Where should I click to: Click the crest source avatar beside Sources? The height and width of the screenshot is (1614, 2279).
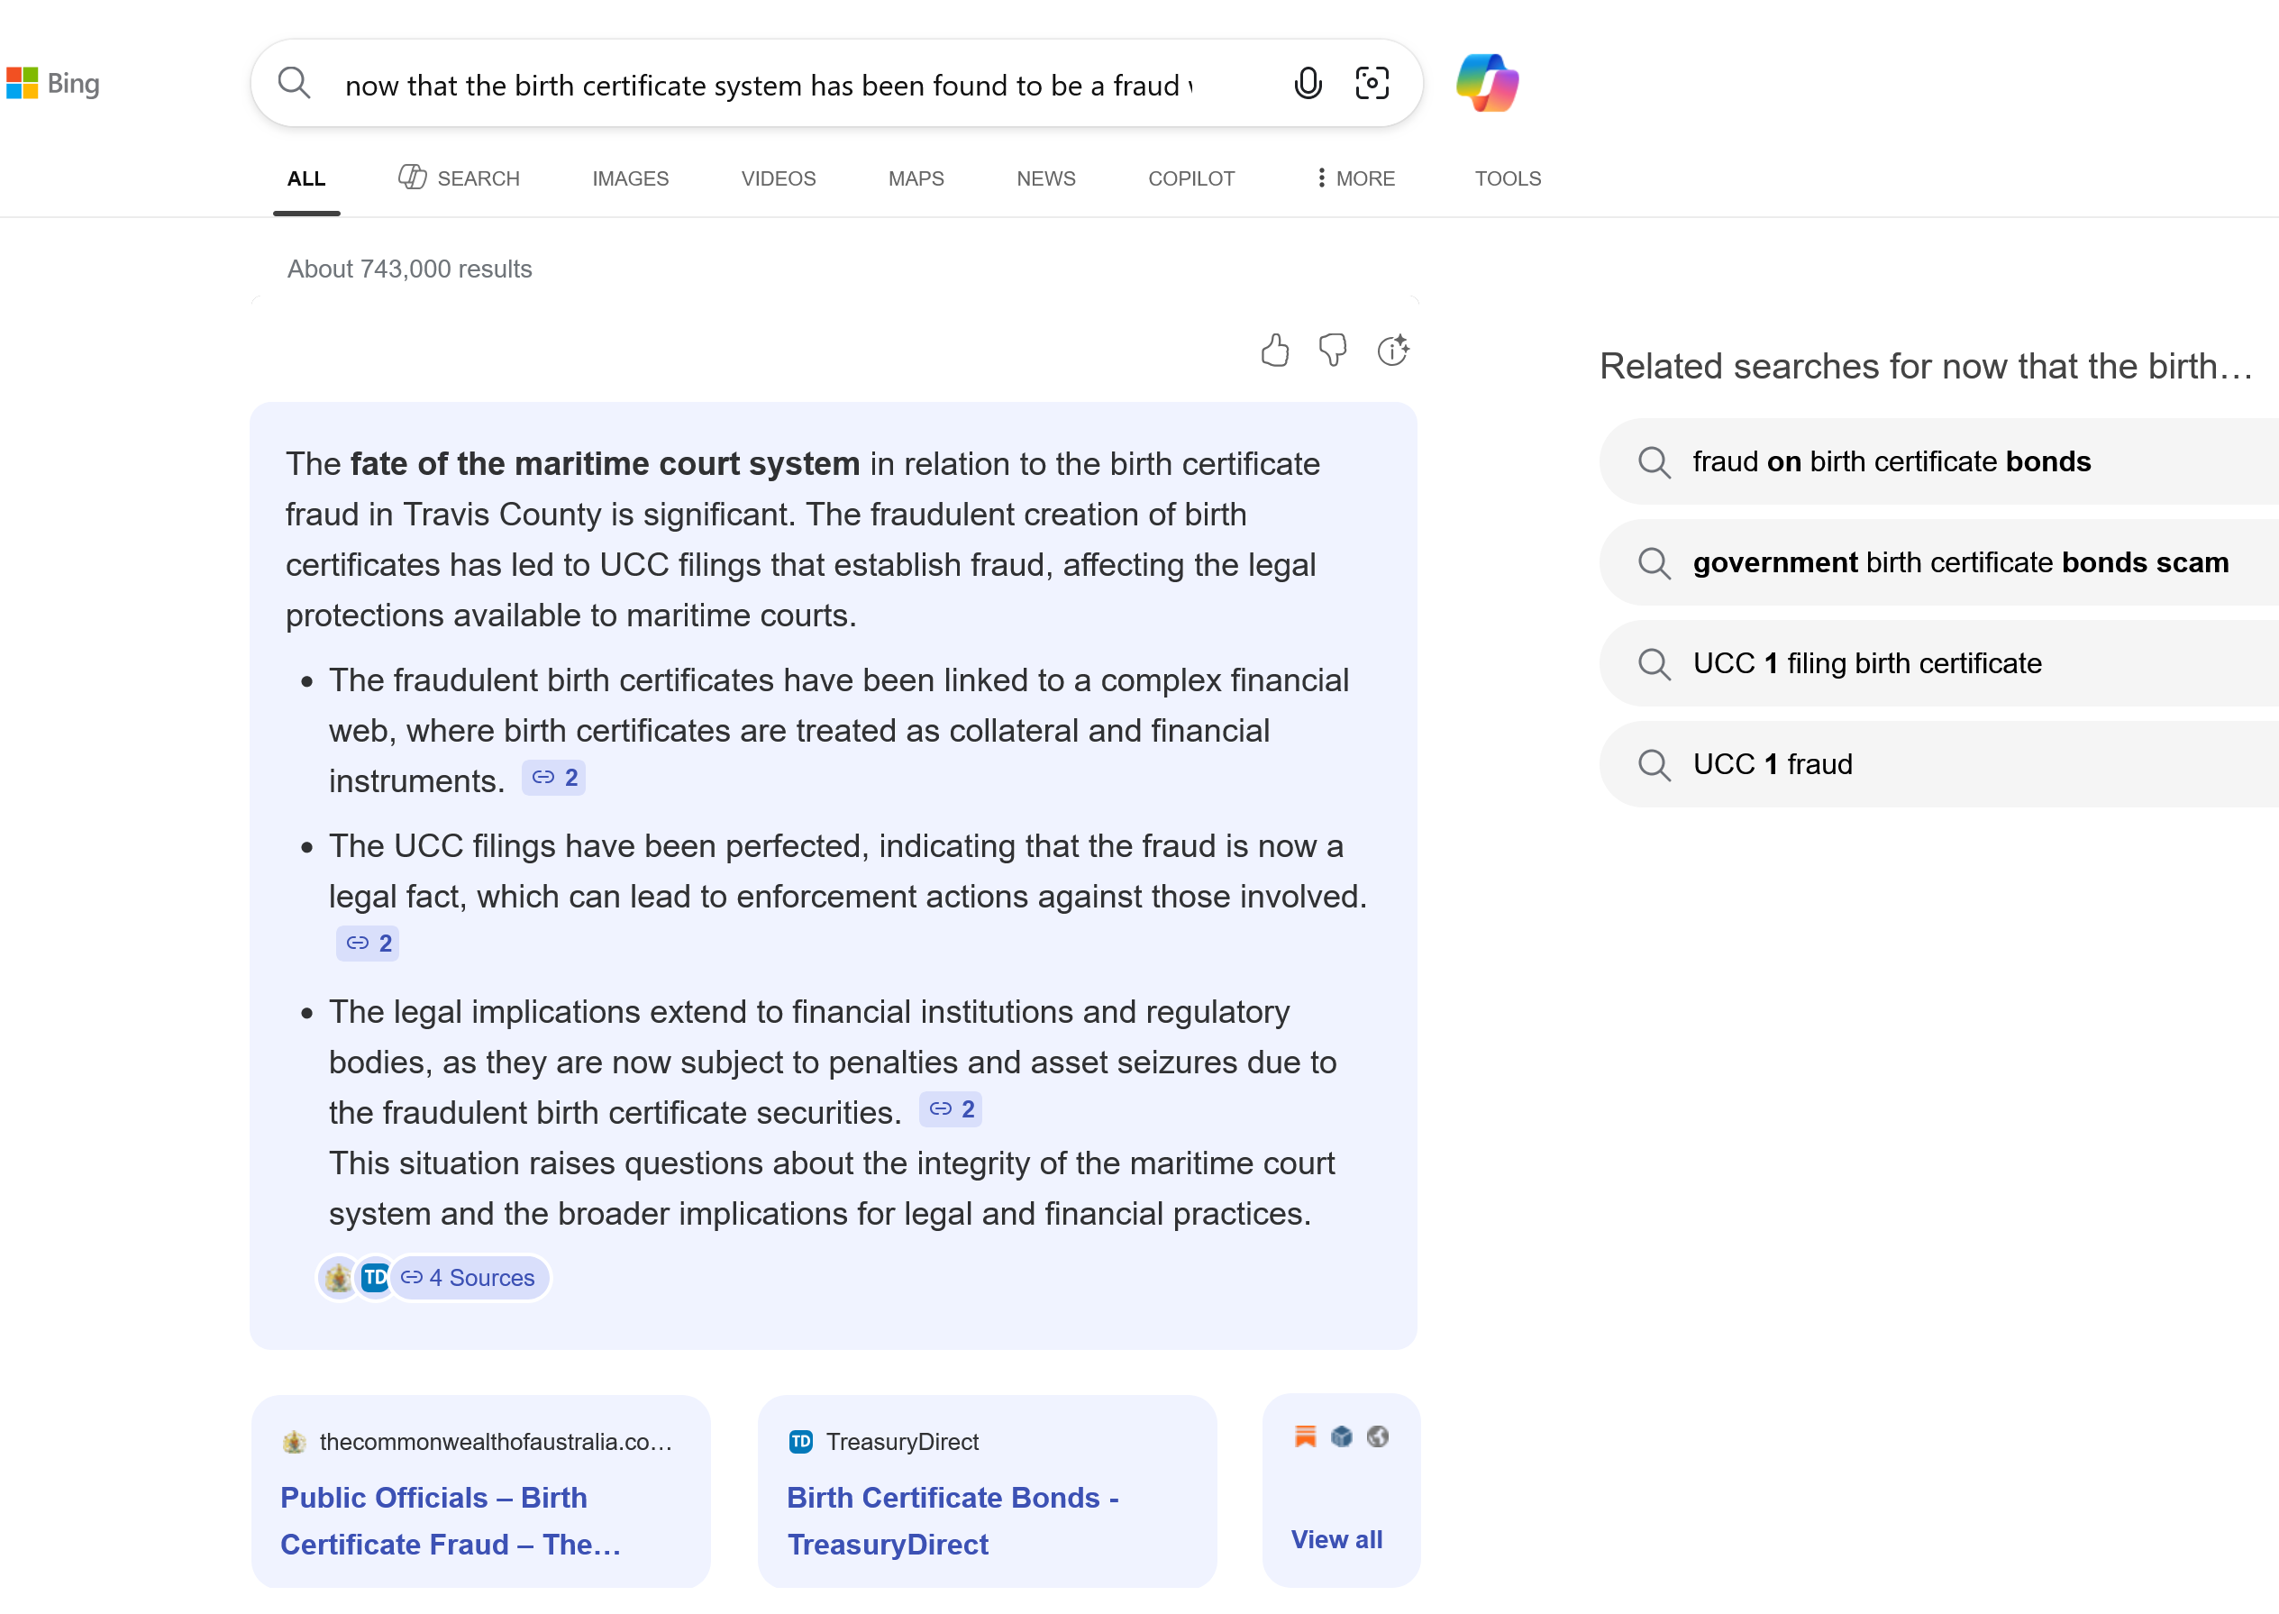click(338, 1278)
